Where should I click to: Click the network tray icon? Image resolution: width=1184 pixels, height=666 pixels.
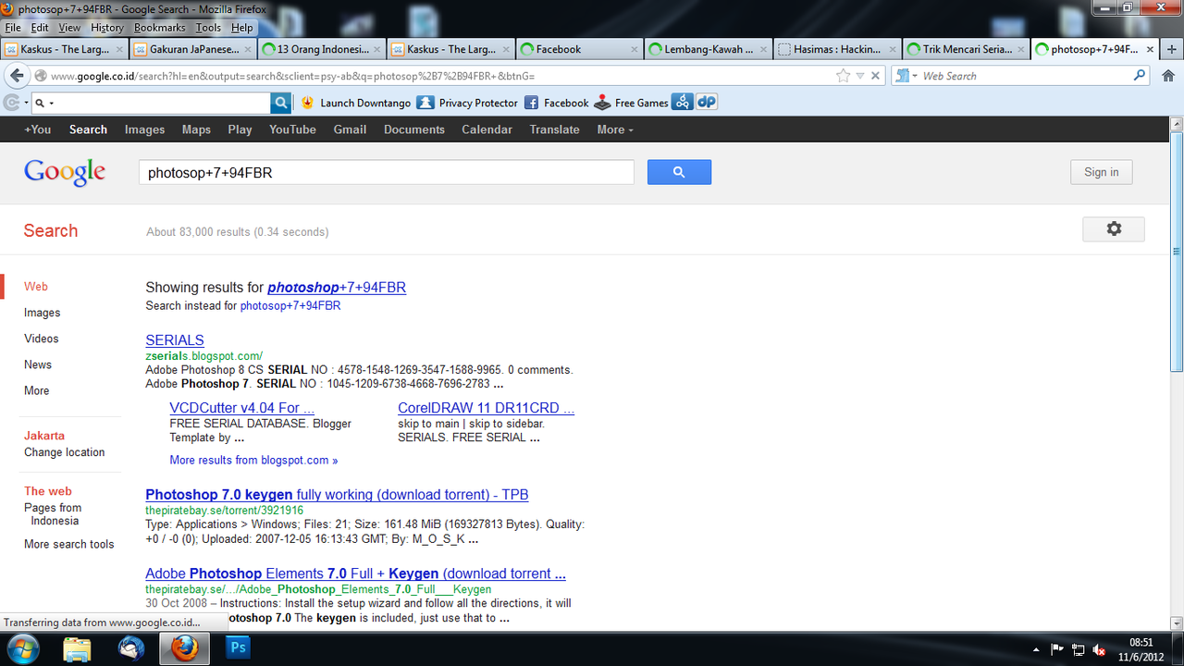[x=1079, y=649]
